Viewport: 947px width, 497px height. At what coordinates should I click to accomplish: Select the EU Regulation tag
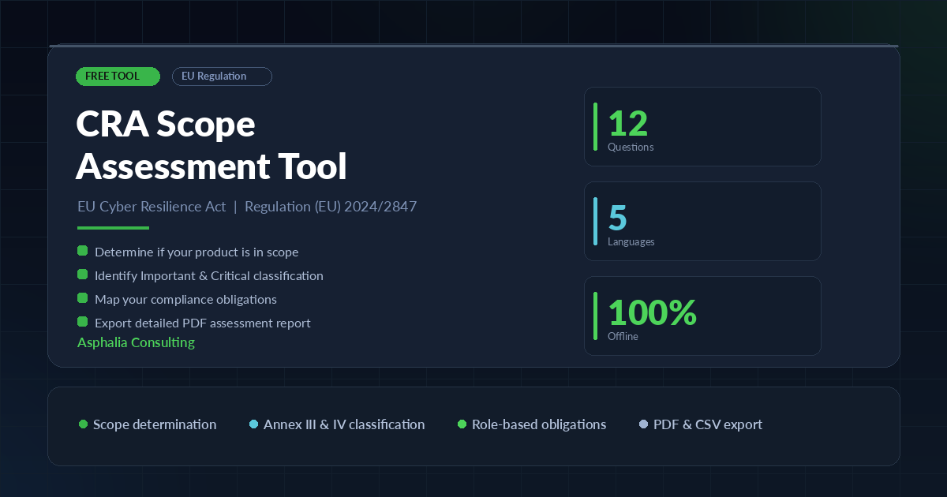(x=222, y=77)
